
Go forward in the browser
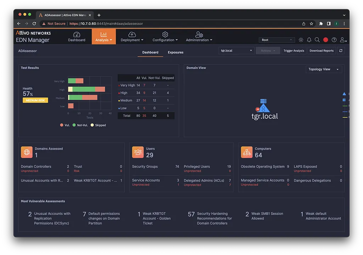tap(26, 24)
